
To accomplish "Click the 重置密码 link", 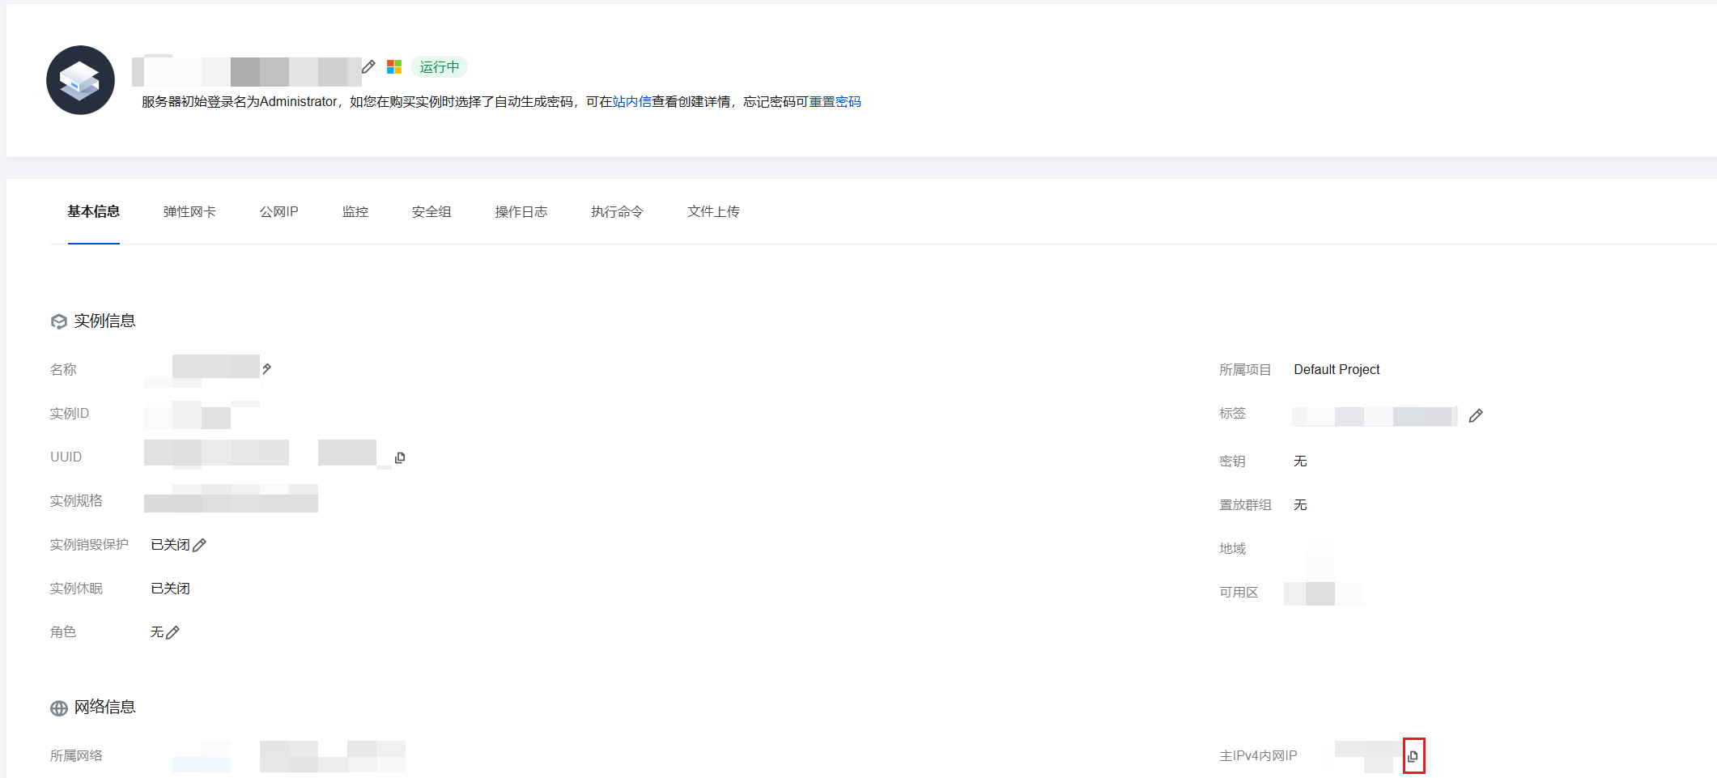I will point(835,101).
